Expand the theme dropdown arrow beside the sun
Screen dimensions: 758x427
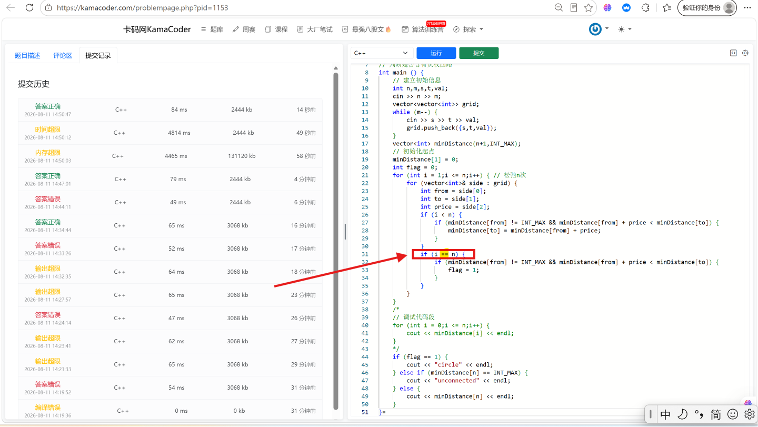(630, 29)
